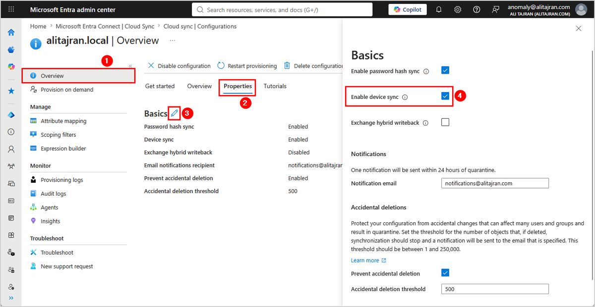The image size is (595, 307).
Task: Show info for Enable password hash sync
Action: click(x=426, y=71)
